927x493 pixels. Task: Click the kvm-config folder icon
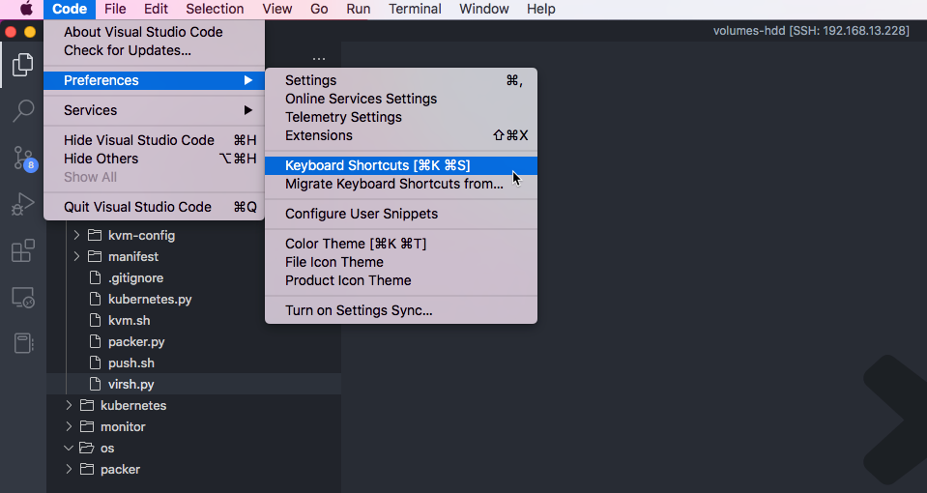[x=95, y=235]
